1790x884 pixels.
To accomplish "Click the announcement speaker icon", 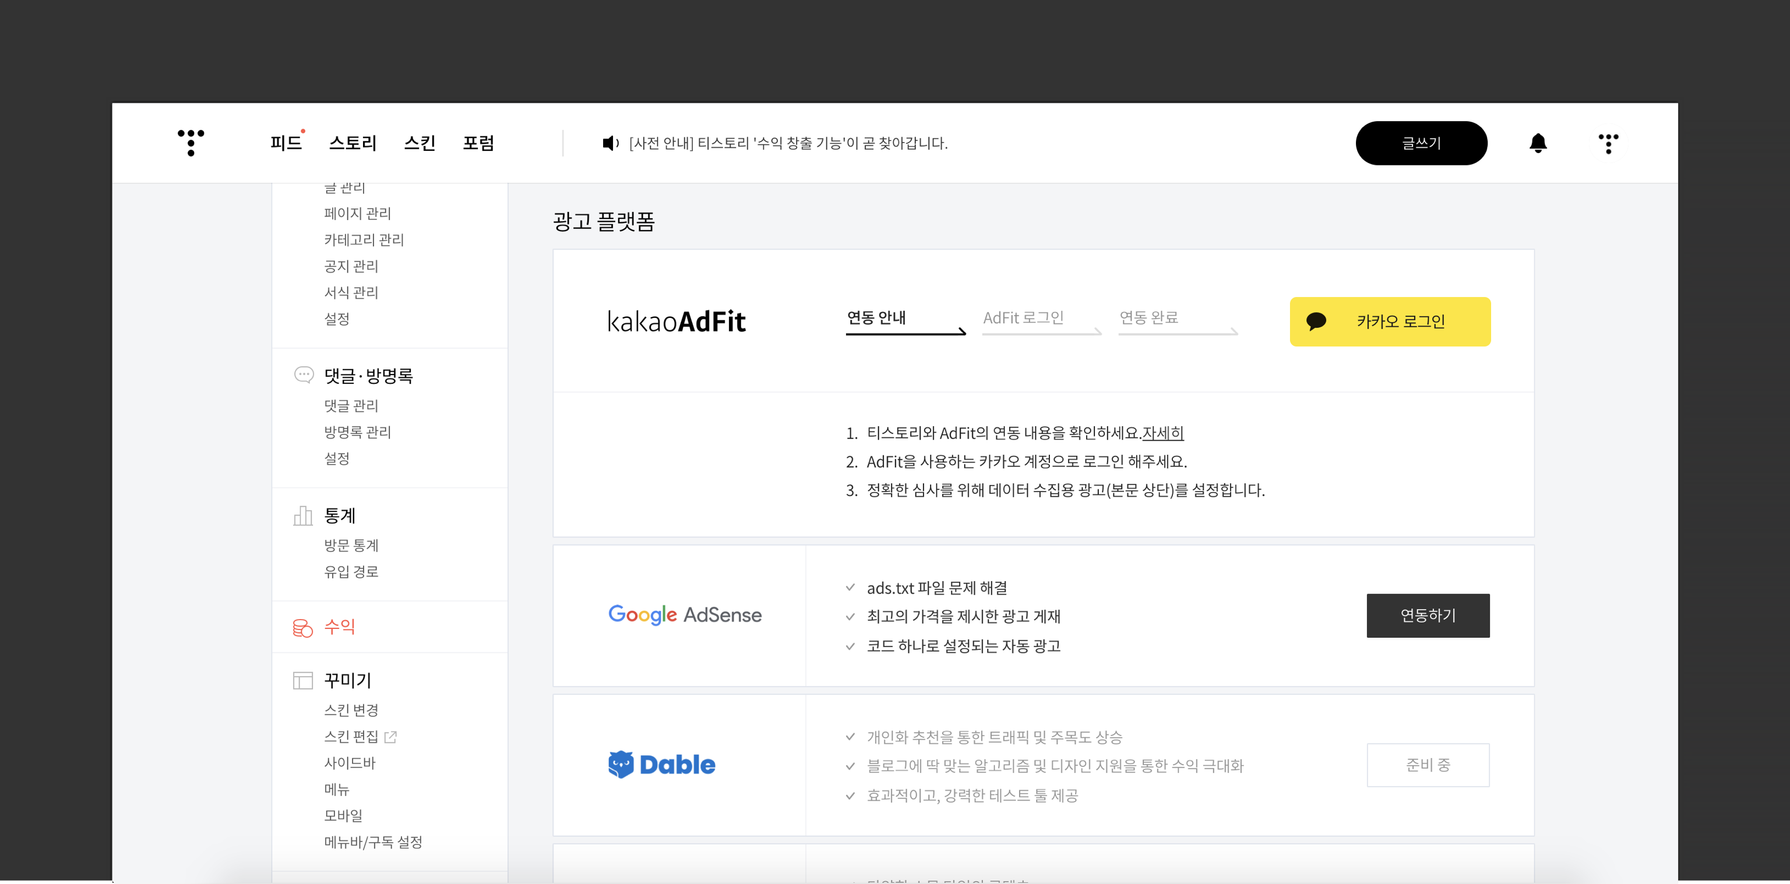I will [610, 143].
